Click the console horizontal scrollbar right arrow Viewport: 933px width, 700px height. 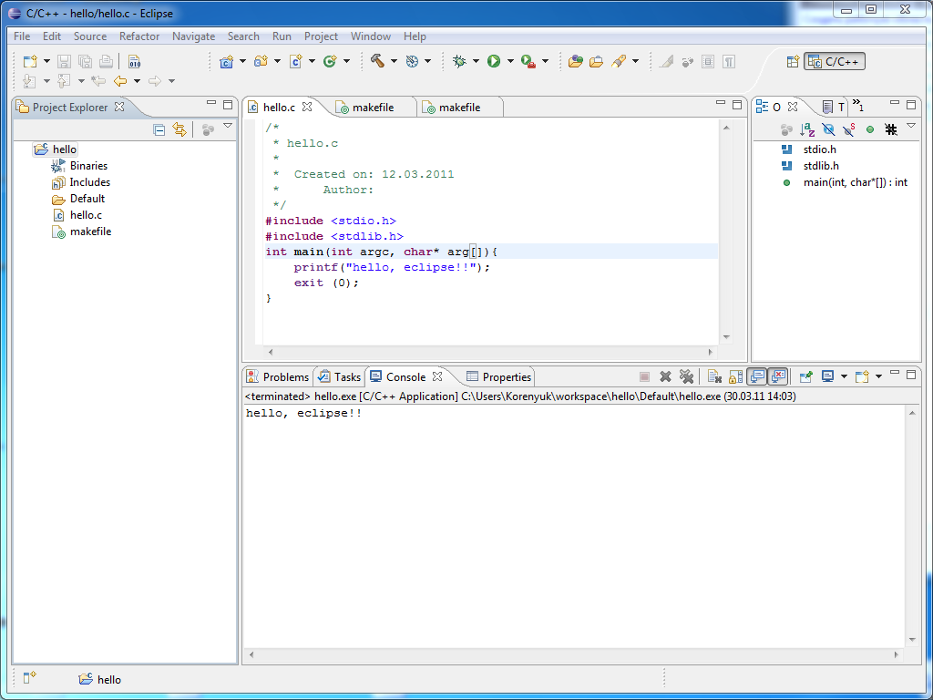click(897, 654)
